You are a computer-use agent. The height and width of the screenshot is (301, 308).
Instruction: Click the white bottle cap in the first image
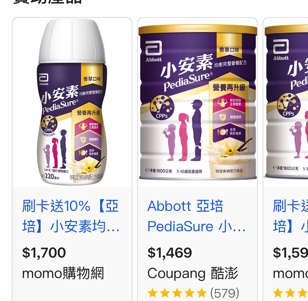[x=72, y=41]
